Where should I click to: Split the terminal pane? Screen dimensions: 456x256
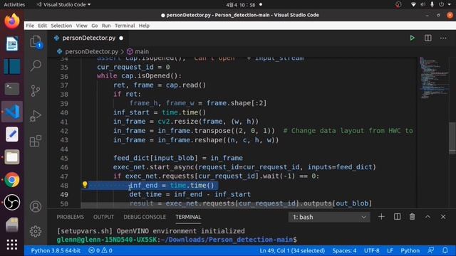pyautogui.click(x=397, y=217)
